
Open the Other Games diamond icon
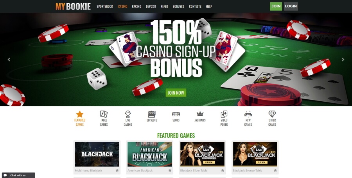click(272, 114)
